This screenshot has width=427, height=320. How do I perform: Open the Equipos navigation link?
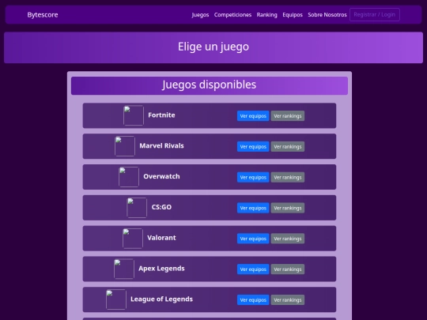click(293, 15)
